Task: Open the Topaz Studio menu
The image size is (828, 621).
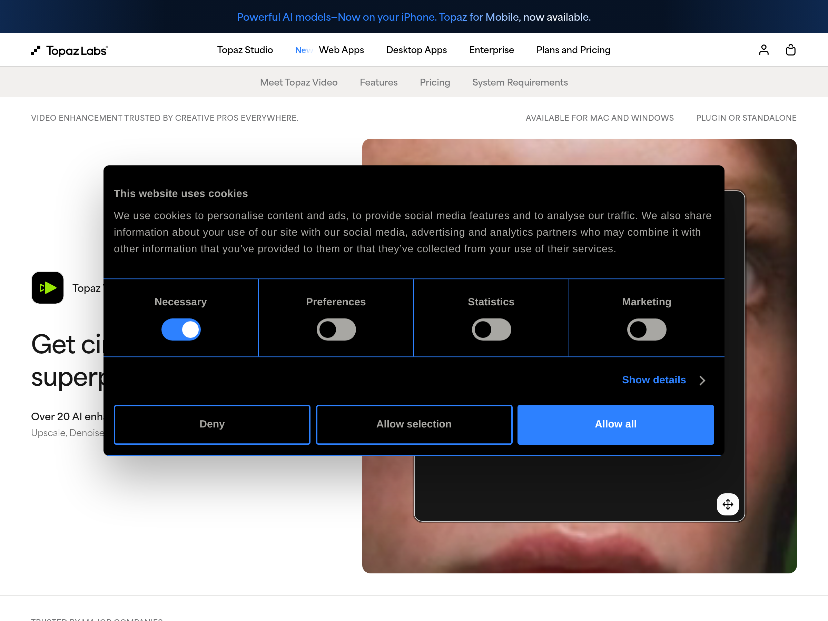Action: click(x=245, y=50)
